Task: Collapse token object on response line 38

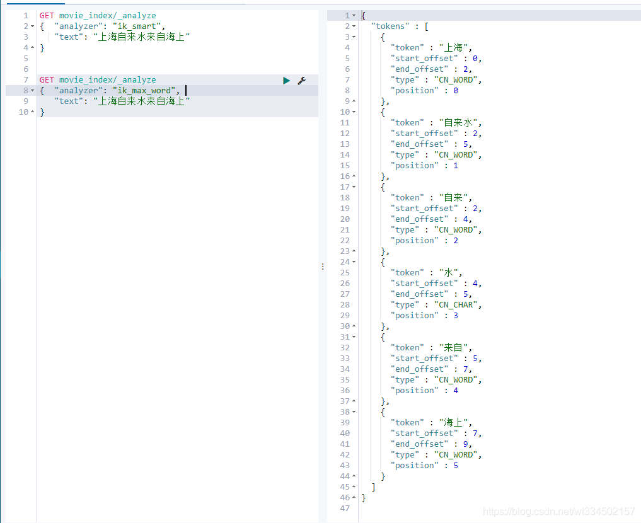Action: click(x=354, y=412)
